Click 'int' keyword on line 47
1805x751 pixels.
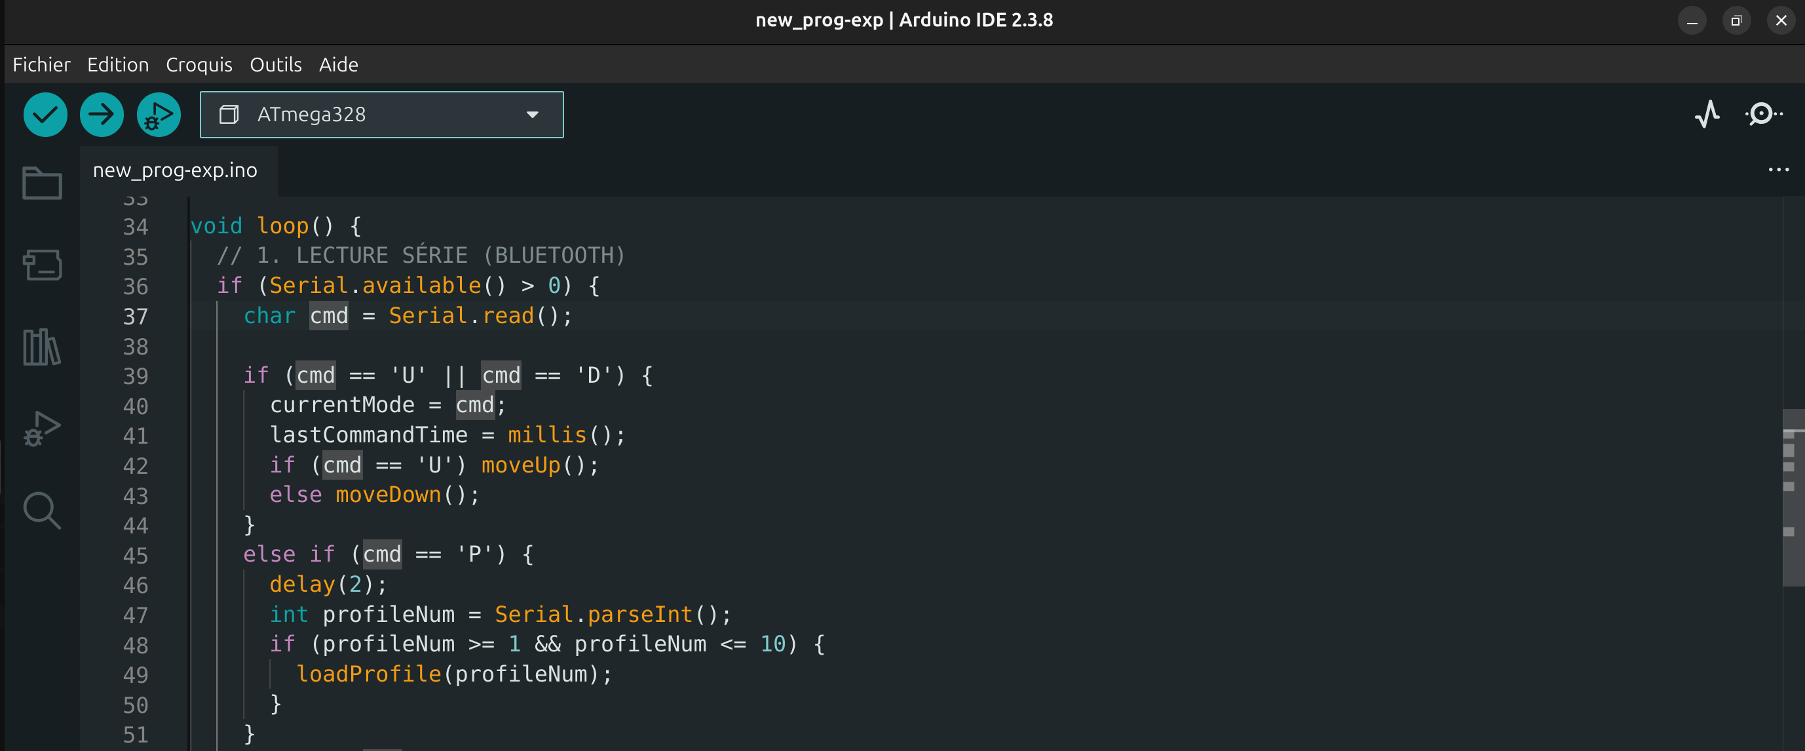click(290, 615)
